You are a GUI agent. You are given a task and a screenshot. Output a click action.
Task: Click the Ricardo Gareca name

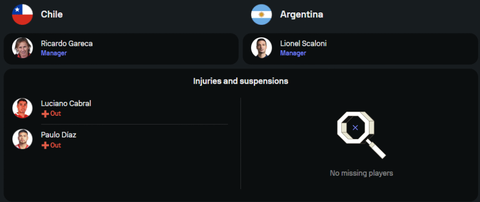point(67,44)
